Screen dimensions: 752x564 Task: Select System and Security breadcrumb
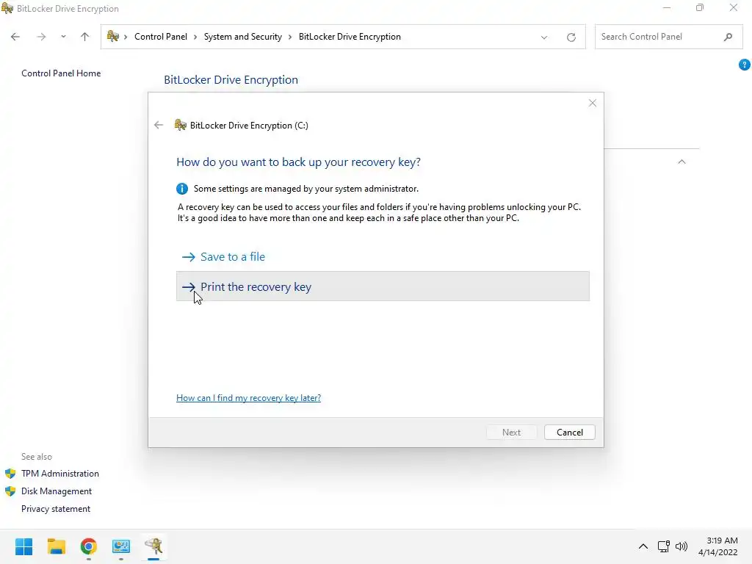point(242,37)
